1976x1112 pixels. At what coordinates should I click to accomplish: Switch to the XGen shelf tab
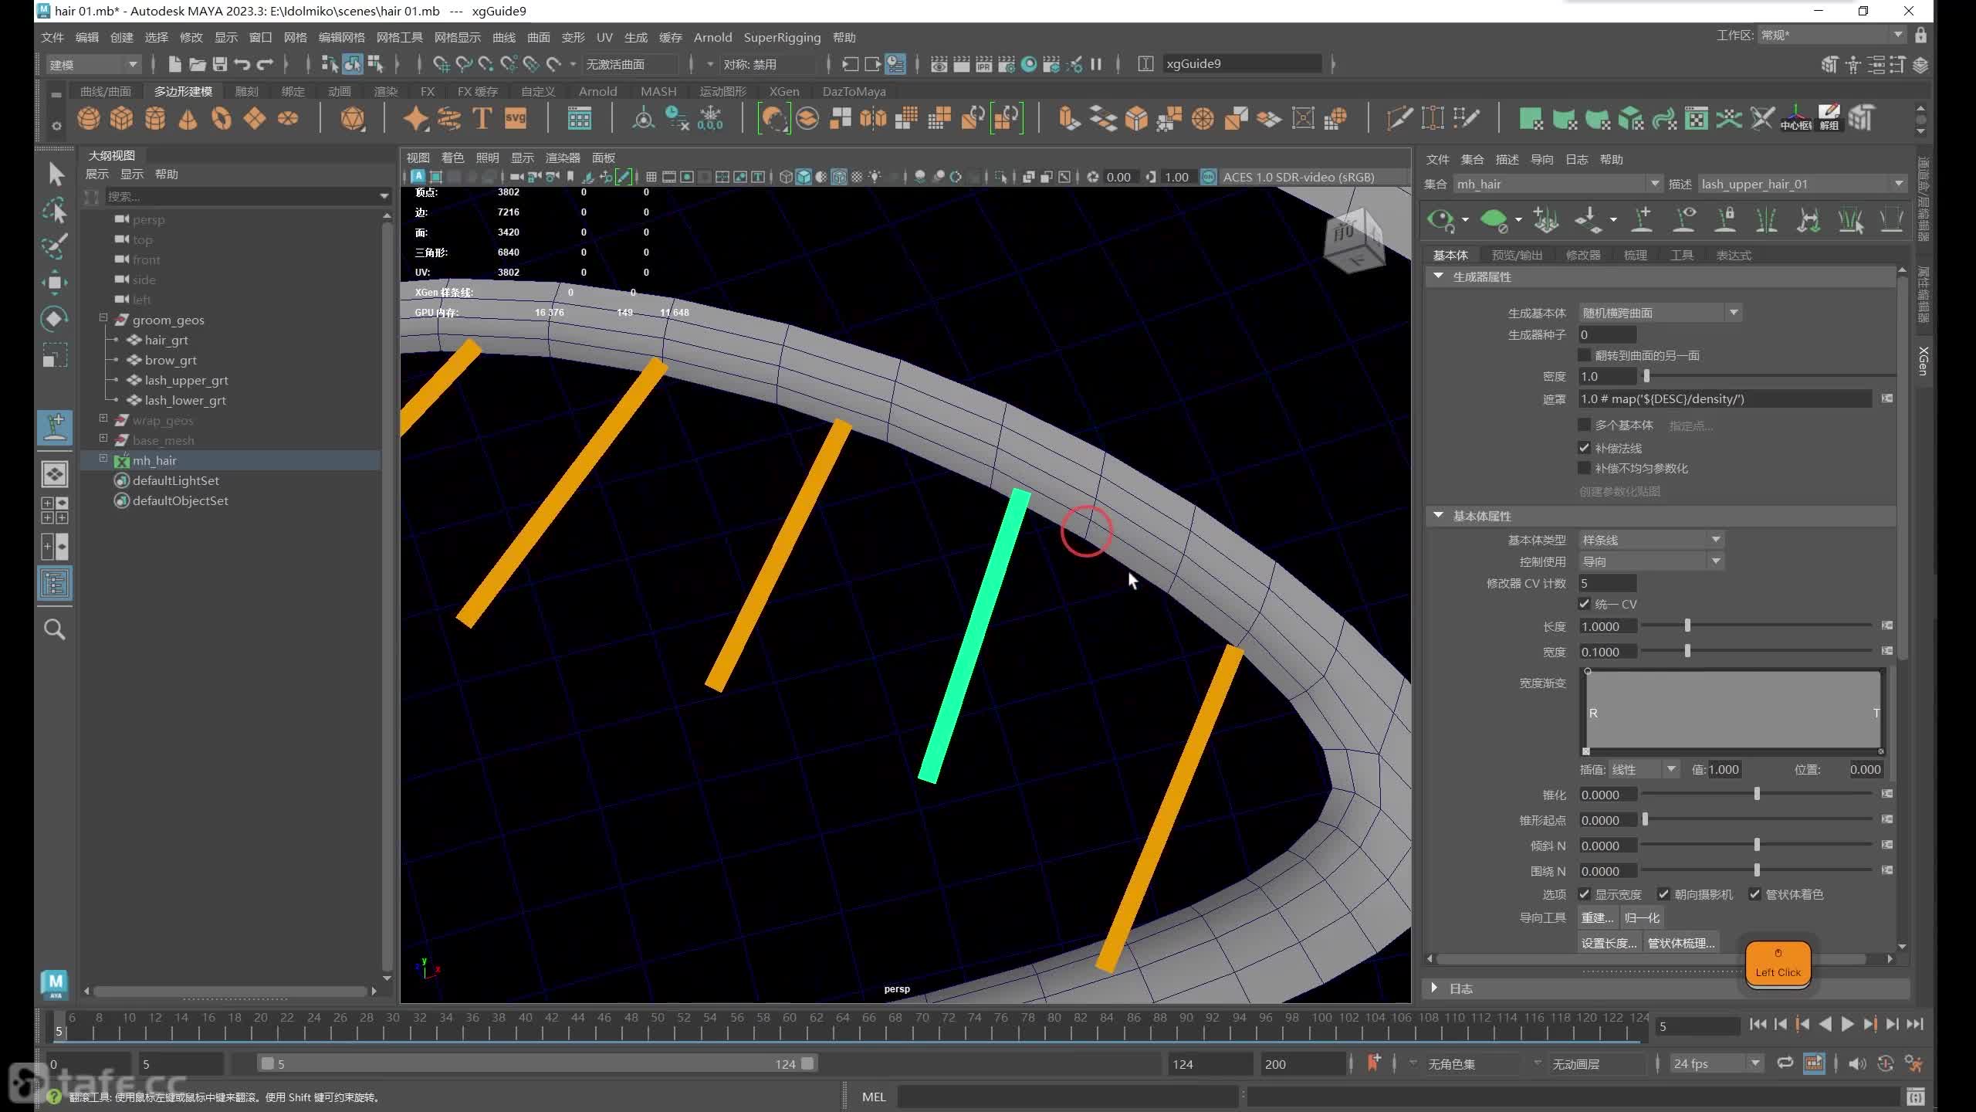tap(784, 91)
